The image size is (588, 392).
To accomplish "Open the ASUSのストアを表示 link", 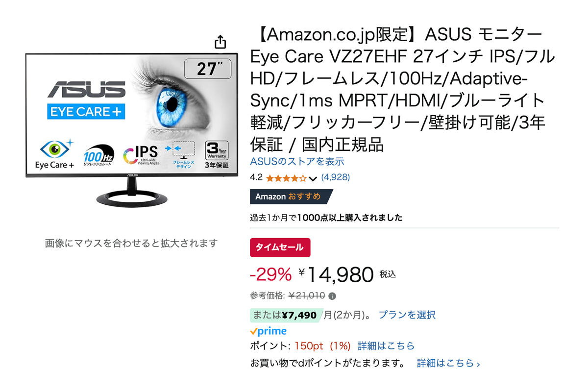I will (297, 161).
